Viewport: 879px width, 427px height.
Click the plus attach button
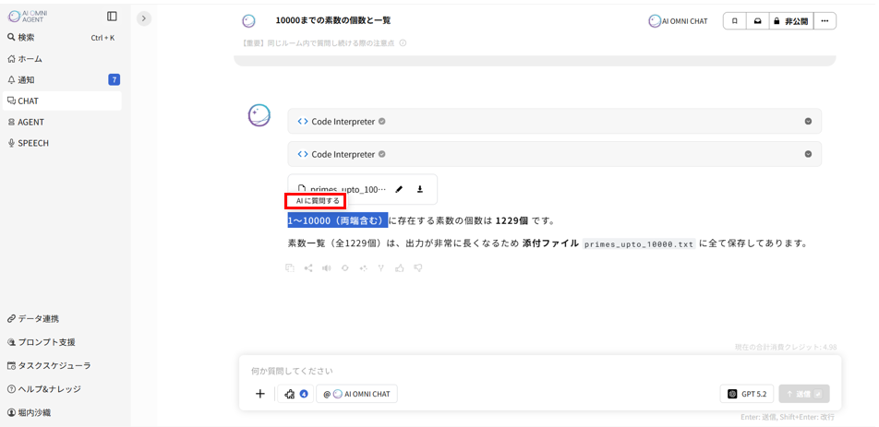(x=260, y=394)
